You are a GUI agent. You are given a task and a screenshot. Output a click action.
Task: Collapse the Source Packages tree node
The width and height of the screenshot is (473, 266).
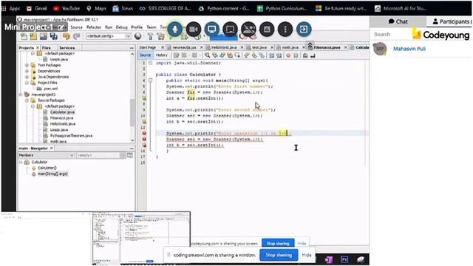(27, 100)
